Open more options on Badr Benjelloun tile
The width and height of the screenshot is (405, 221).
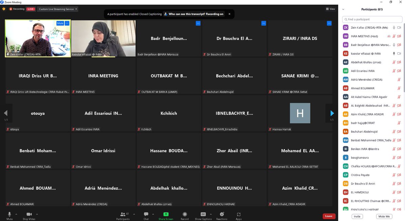coord(198,23)
